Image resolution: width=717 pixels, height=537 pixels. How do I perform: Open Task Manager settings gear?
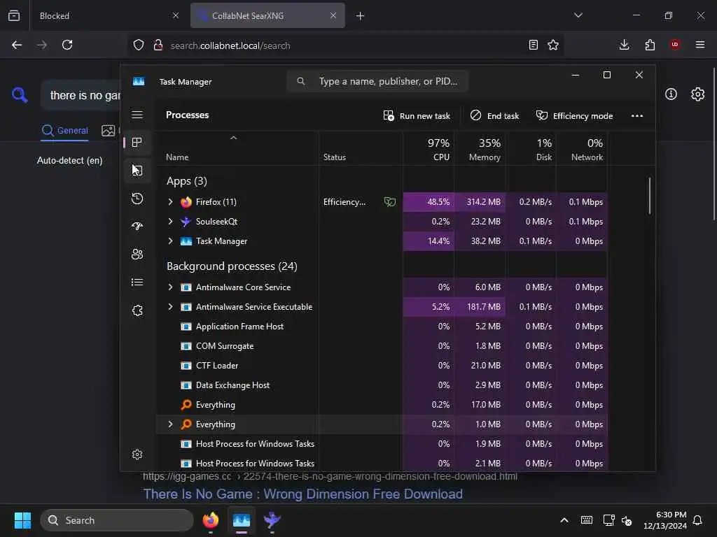point(137,454)
